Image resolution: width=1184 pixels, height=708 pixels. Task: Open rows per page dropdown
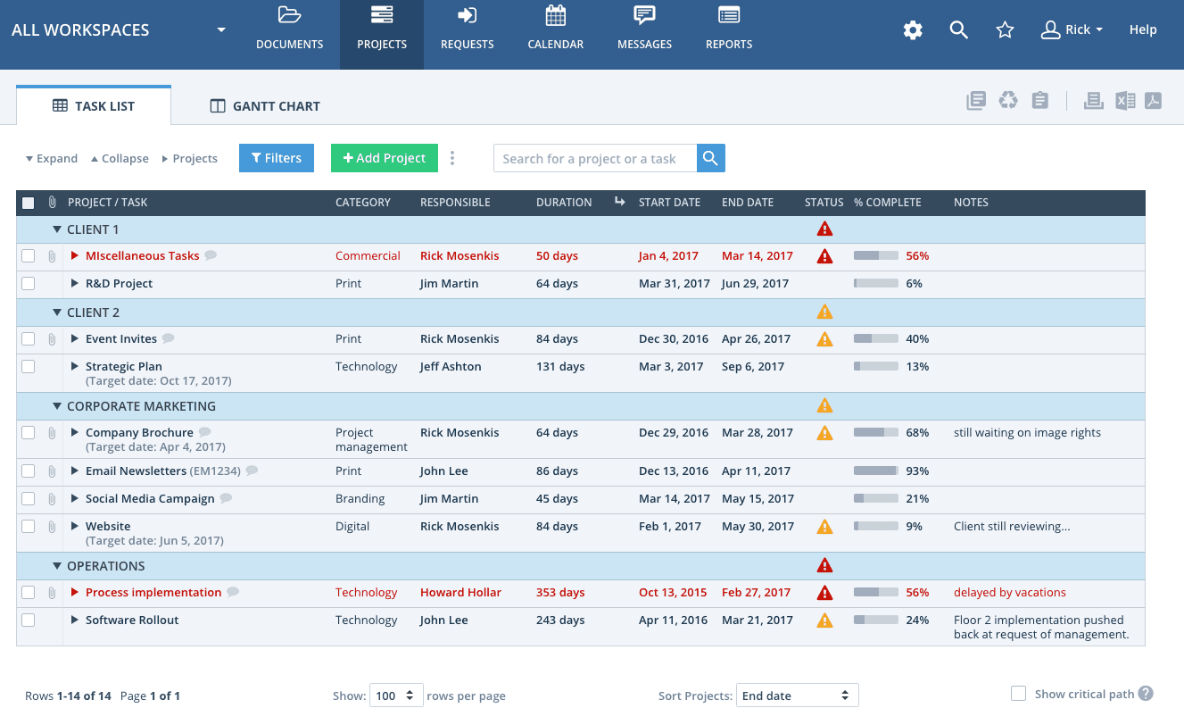click(397, 696)
